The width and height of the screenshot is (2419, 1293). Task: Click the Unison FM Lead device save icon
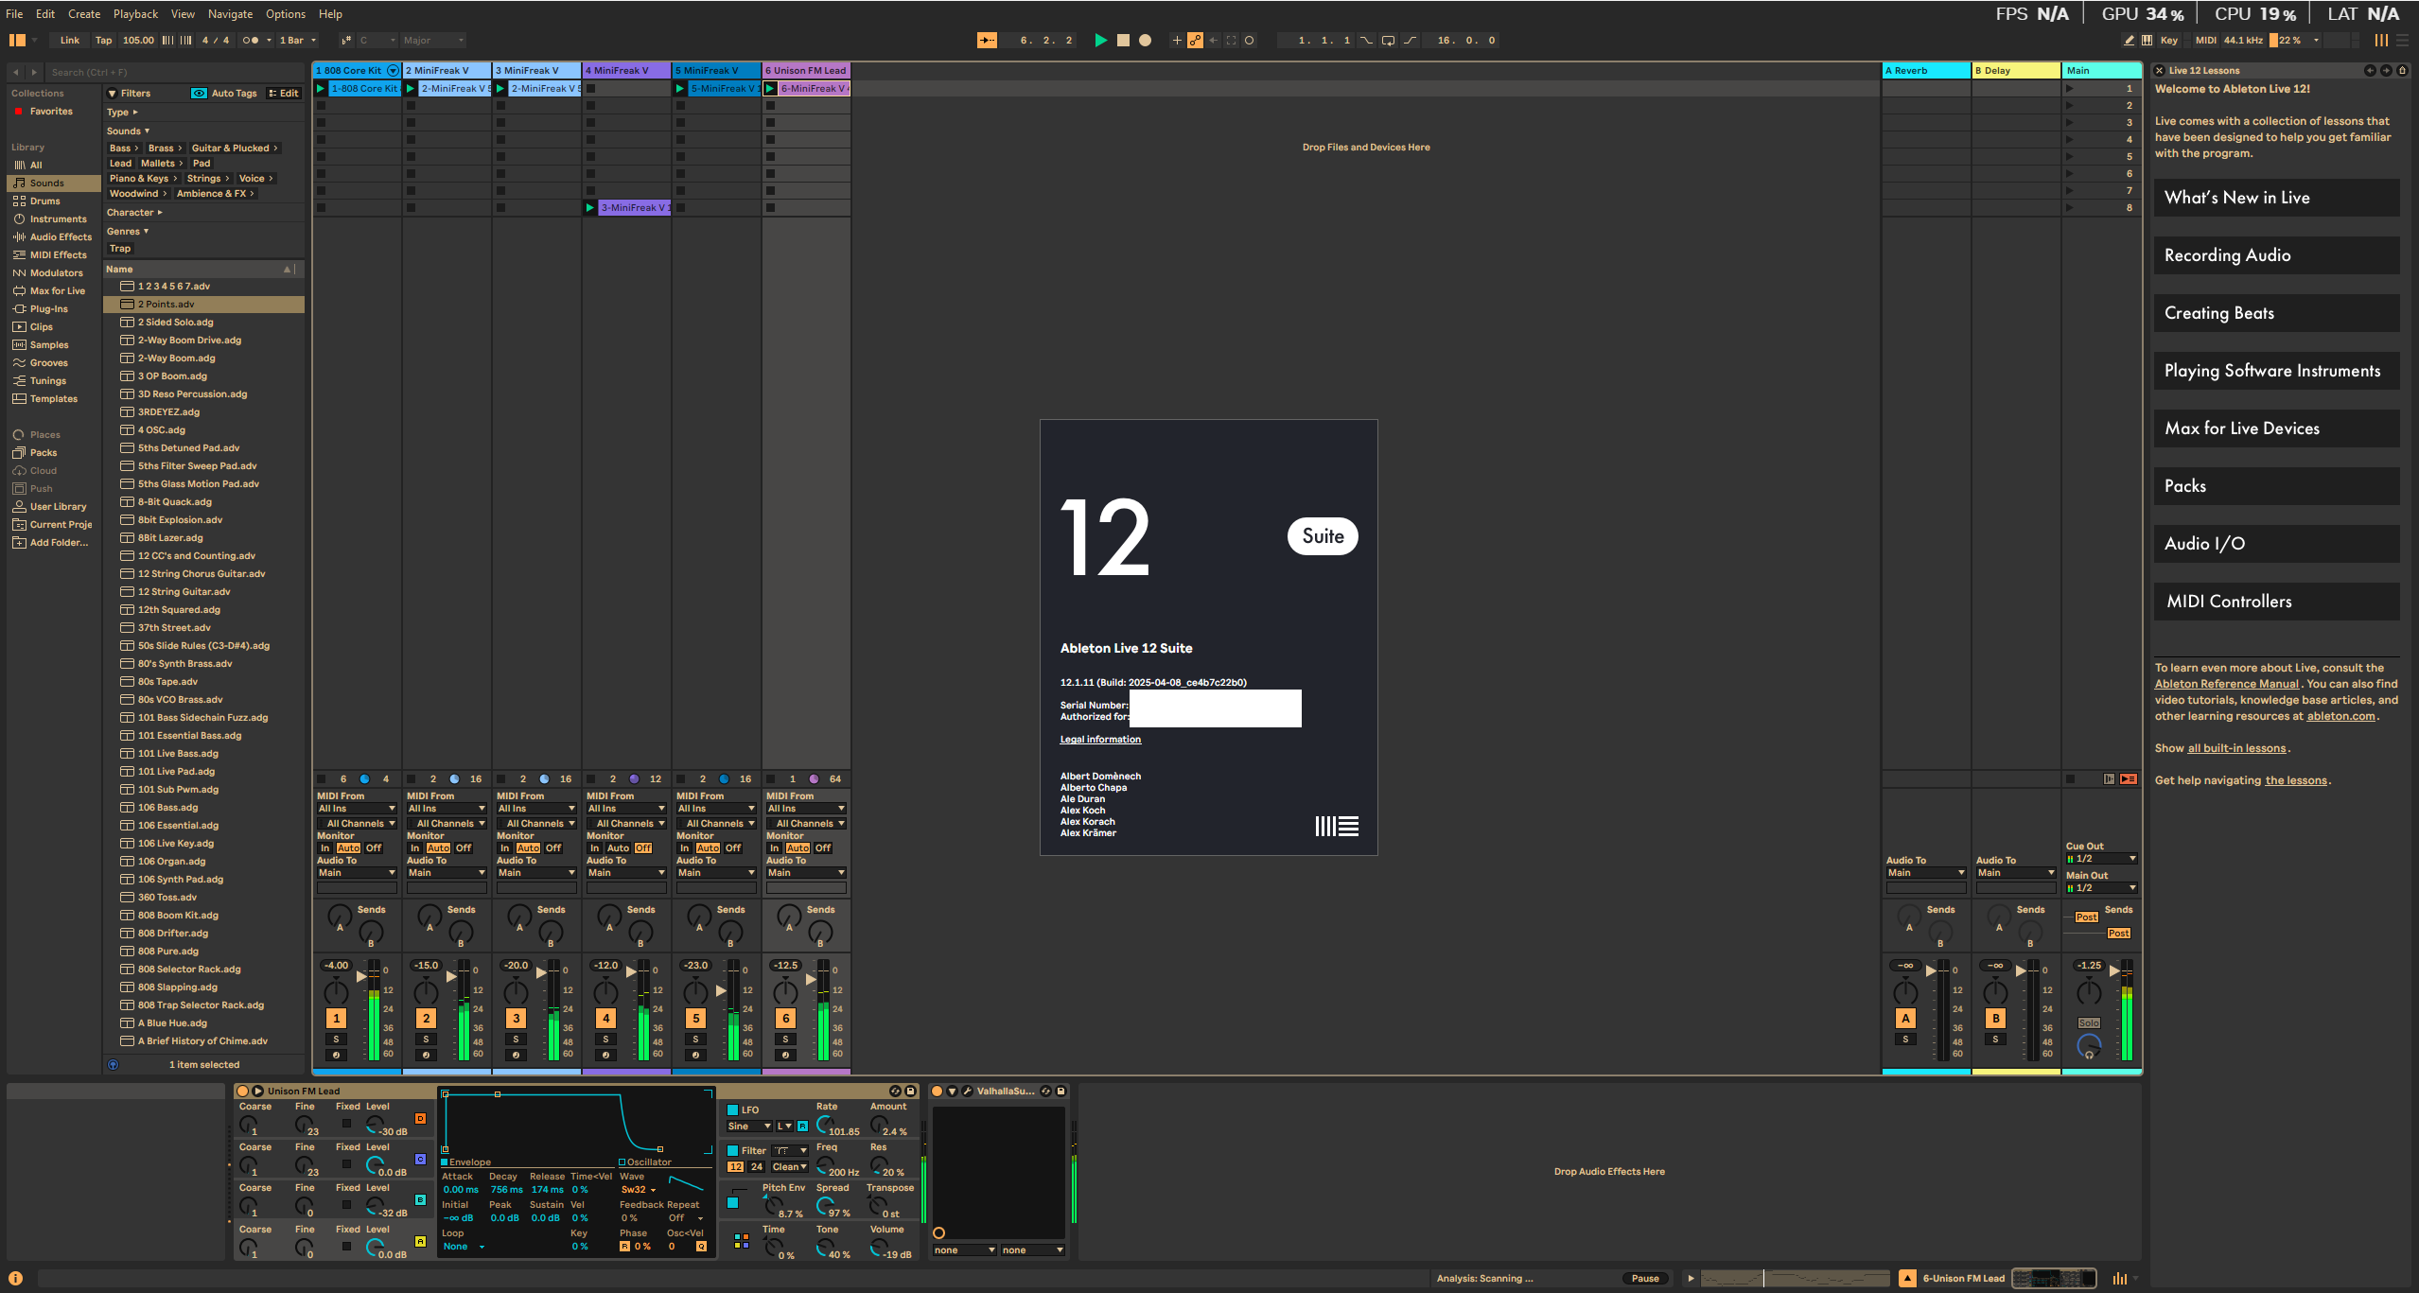[x=910, y=1092]
